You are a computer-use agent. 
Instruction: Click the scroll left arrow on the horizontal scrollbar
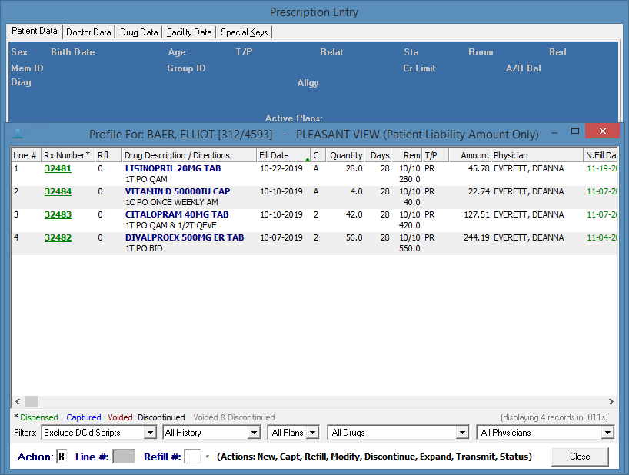click(17, 401)
